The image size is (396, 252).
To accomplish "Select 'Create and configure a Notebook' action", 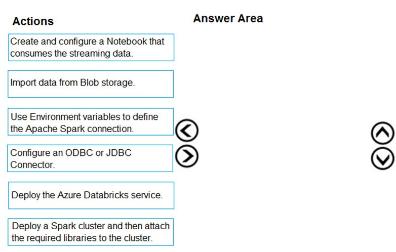I will (91, 48).
